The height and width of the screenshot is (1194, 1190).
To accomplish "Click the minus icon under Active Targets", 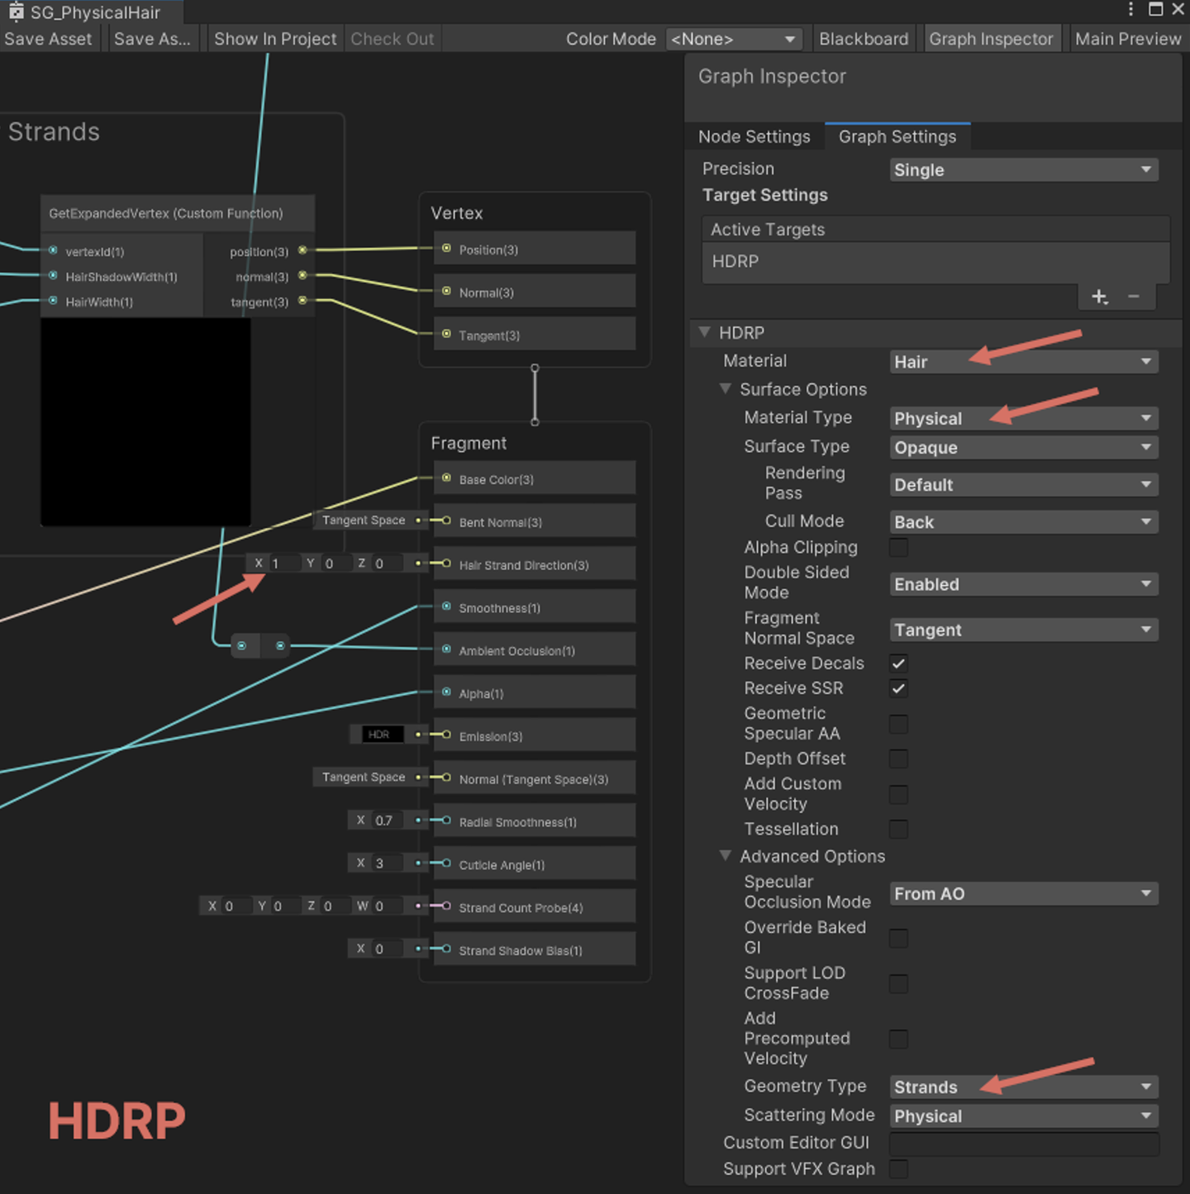I will tap(1134, 296).
